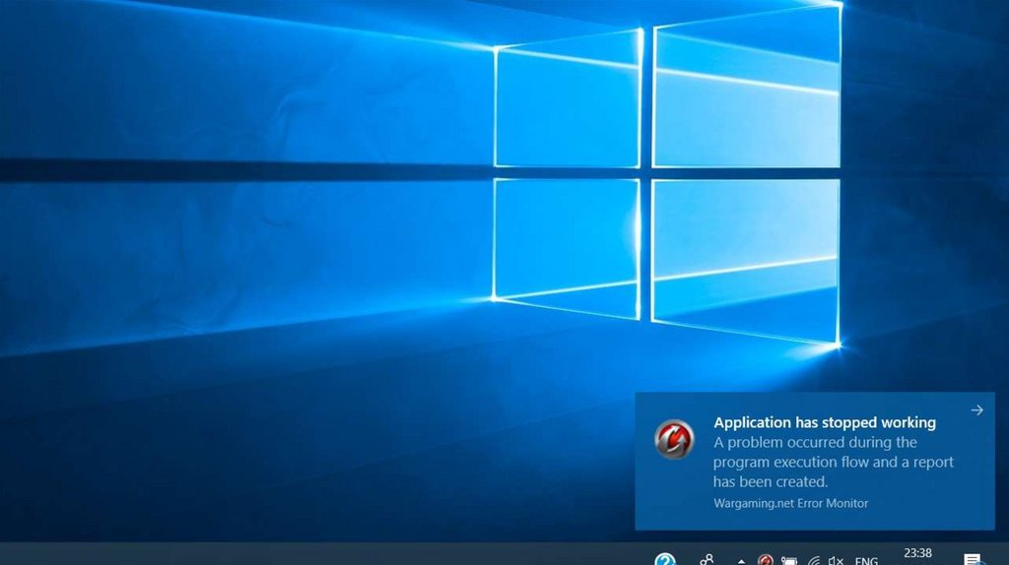Click the Show Desktop edge of the taskbar
Viewport: 1009px width, 565px height.
tap(1006, 554)
